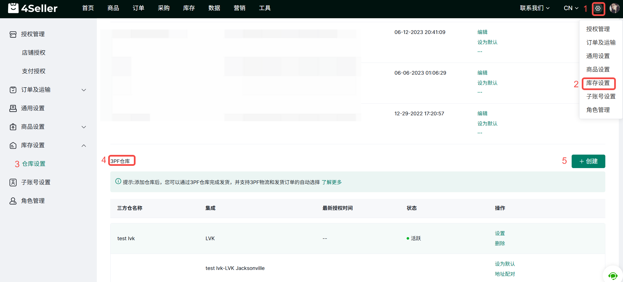The height and width of the screenshot is (282, 623).
Task: Select 仓库设置 in the sidebar
Action: click(34, 164)
